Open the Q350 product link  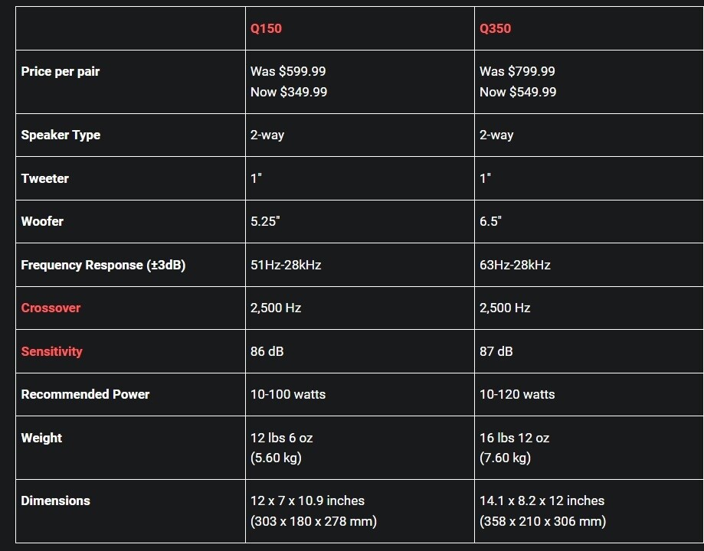[495, 29]
